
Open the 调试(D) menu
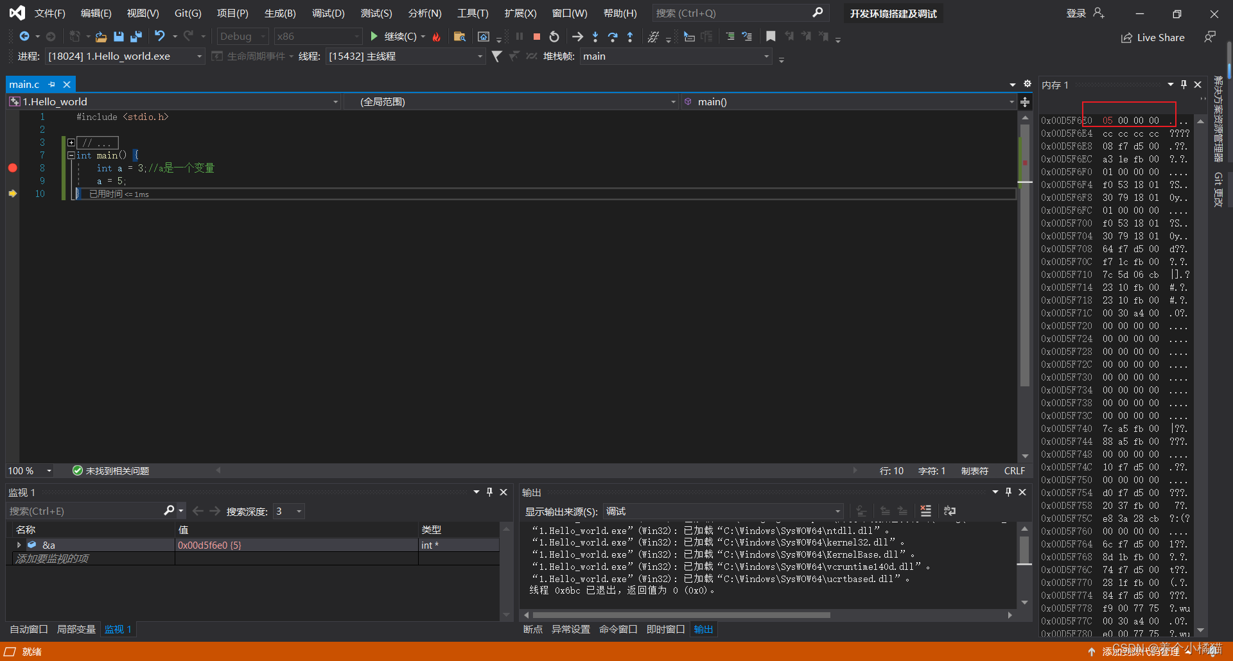pos(328,13)
